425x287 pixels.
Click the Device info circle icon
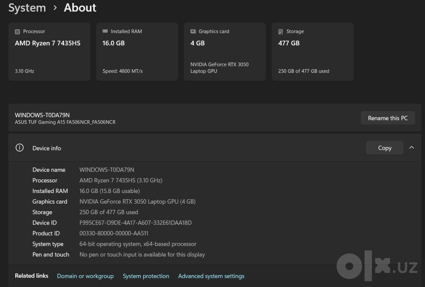(x=20, y=148)
